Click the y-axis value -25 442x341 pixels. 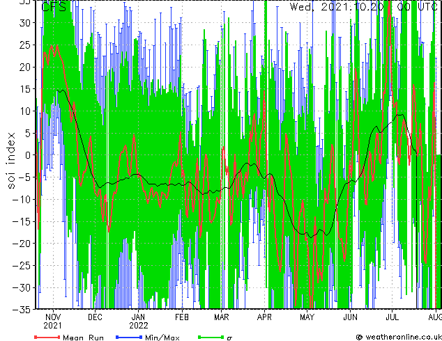coord(22,265)
